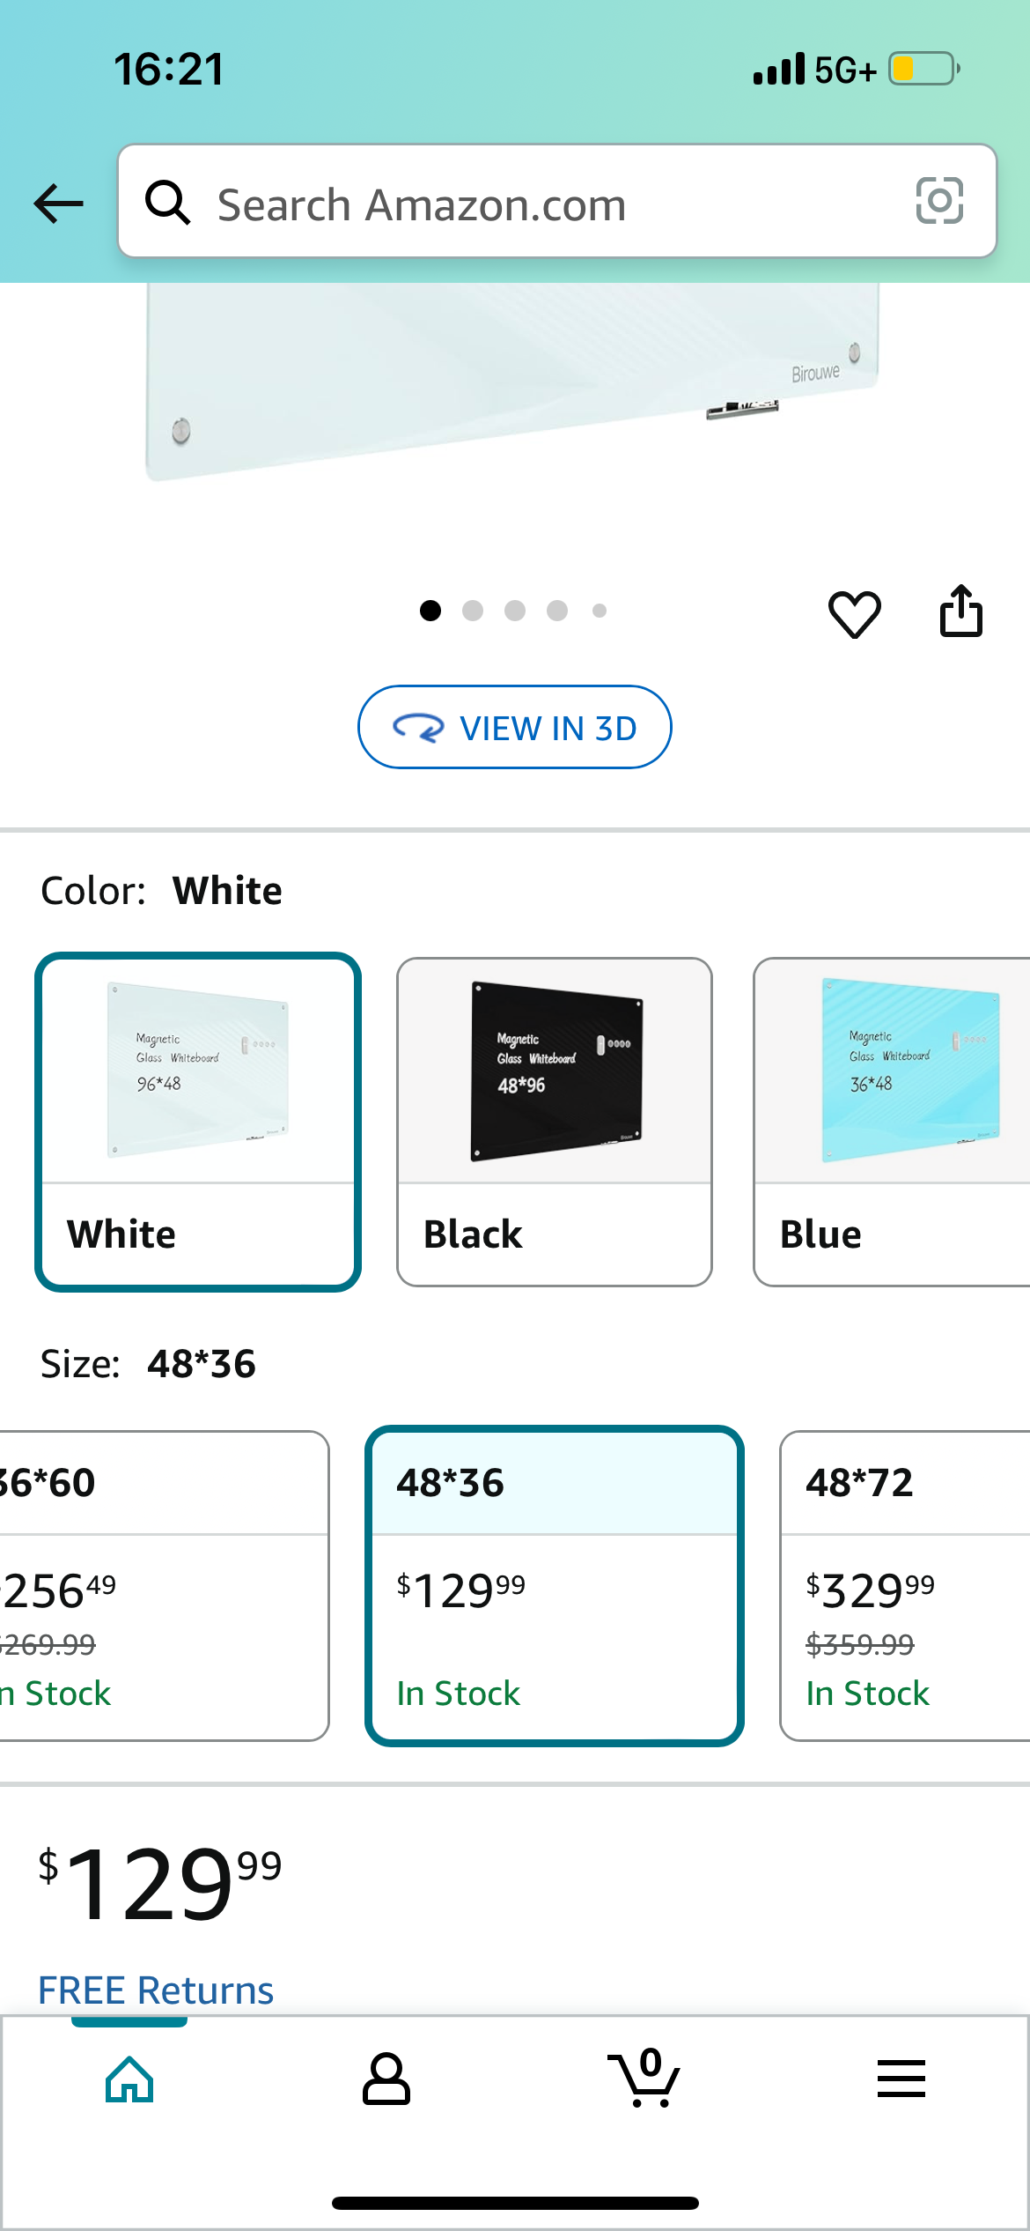The height and width of the screenshot is (2231, 1030).
Task: Focus the Search Amazon.com field
Action: click(557, 202)
